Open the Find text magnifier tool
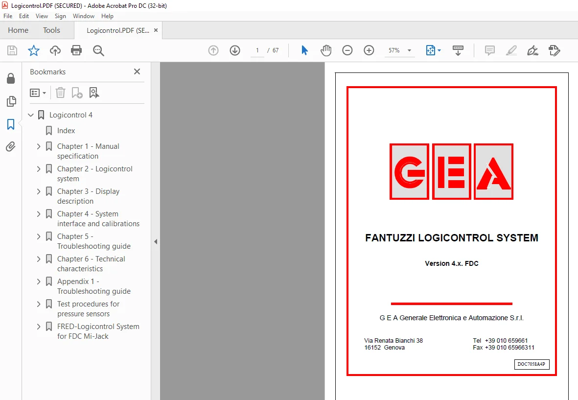The width and height of the screenshot is (578, 400). click(98, 50)
